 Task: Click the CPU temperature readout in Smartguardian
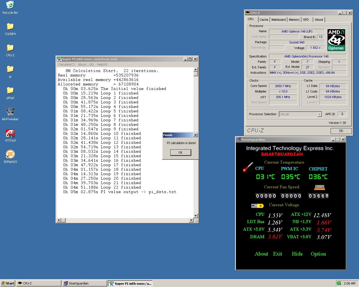[x=265, y=177]
